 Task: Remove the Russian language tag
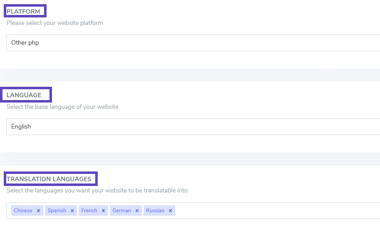point(170,211)
